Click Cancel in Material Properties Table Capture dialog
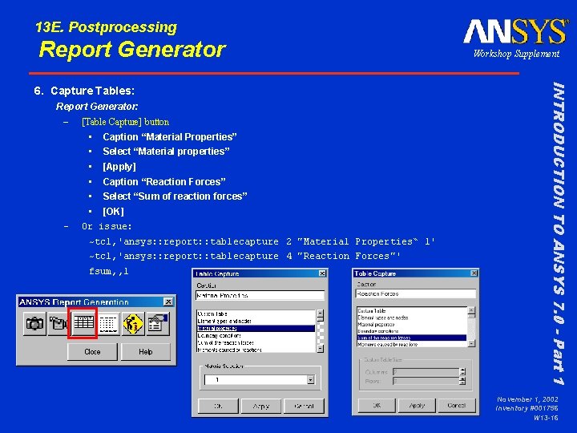Screen dimensions: 577x433 [x=304, y=406]
